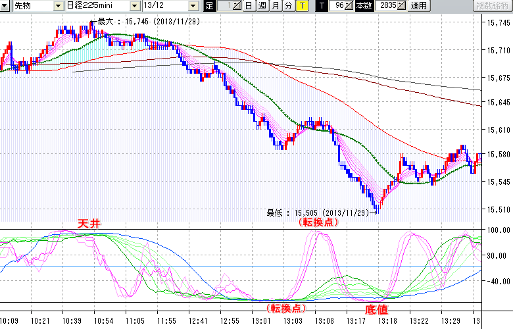
Task: Click the black T label before 96
Action: click(x=322, y=6)
